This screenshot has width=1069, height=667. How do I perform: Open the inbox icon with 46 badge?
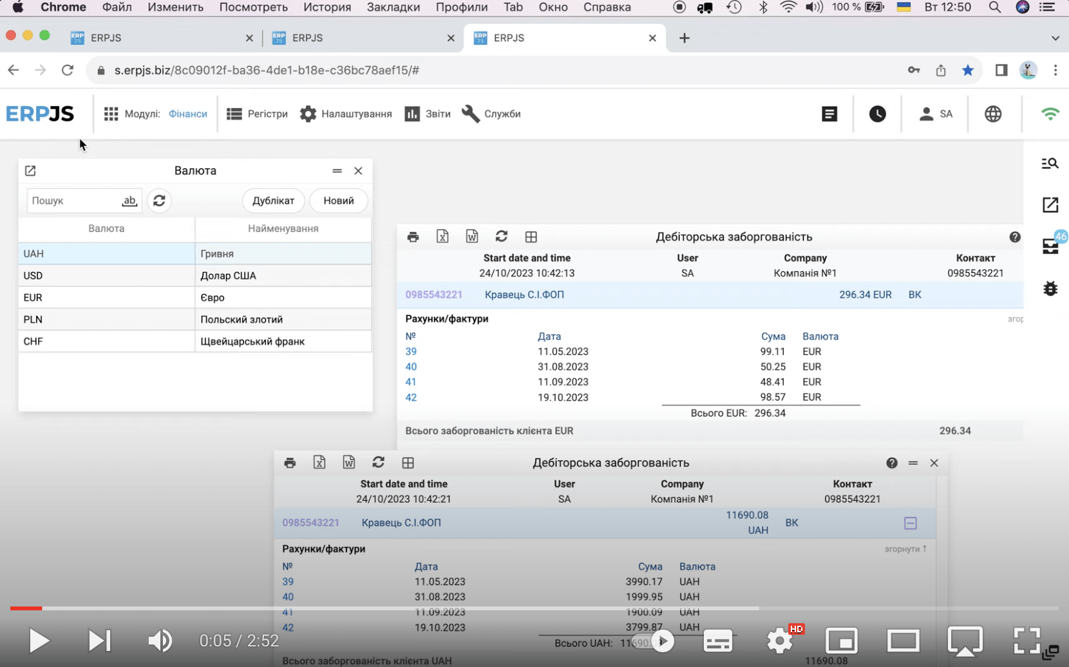tap(1051, 245)
